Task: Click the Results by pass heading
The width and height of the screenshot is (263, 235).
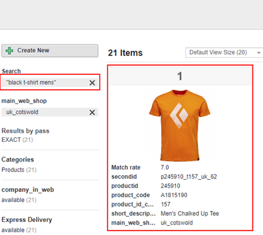Action: [x=25, y=131]
